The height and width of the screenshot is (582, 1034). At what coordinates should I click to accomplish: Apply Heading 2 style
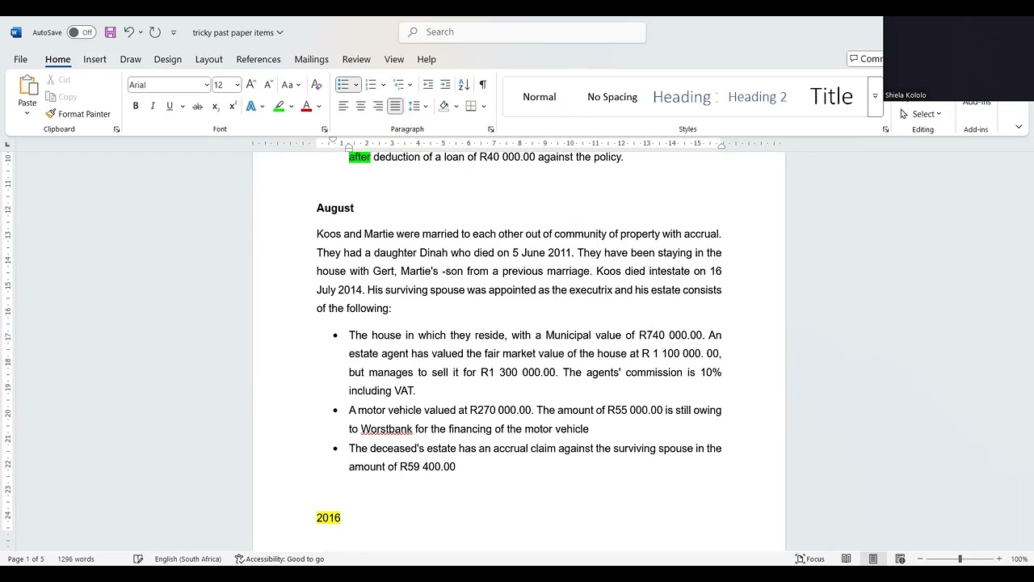coord(757,96)
